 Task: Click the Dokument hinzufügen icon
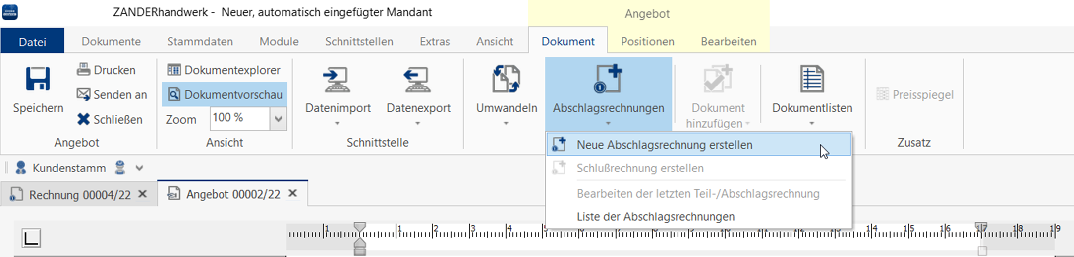tap(717, 79)
